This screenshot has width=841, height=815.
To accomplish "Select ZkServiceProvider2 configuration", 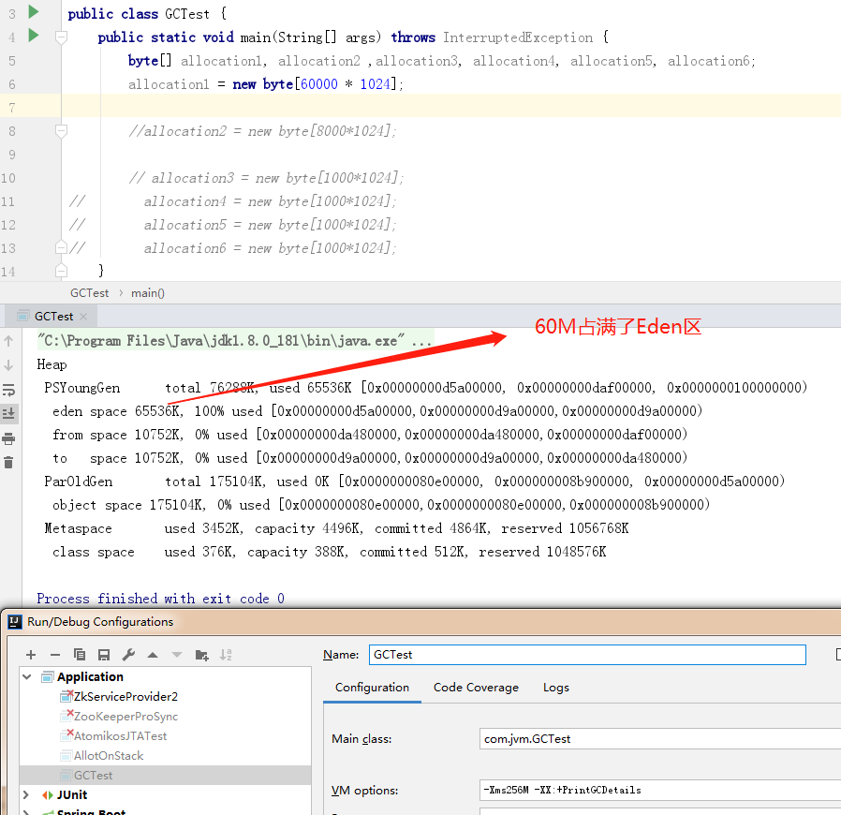I will pos(125,696).
